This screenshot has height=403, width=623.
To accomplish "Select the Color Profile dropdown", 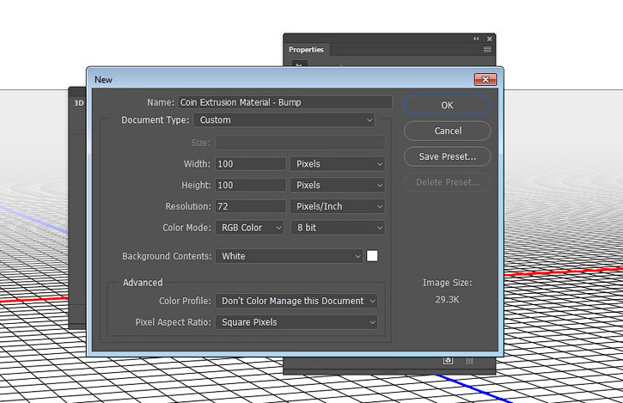I will (296, 301).
